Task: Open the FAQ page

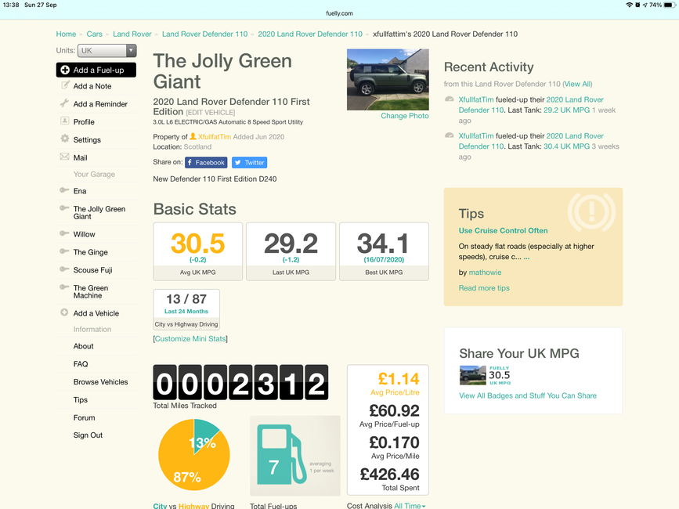Action: 81,364
